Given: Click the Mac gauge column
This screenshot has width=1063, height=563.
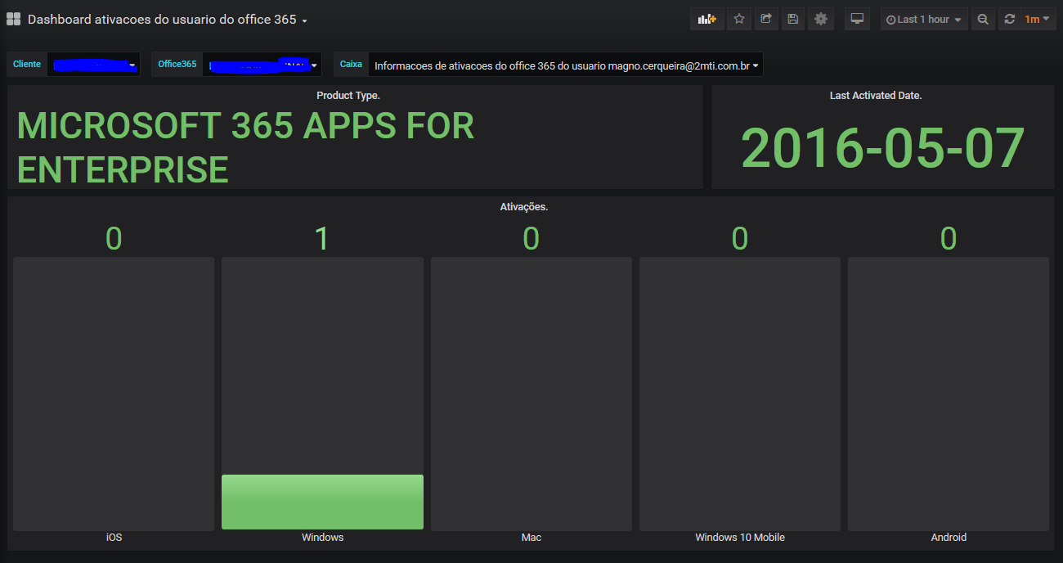Looking at the screenshot, I should [531, 394].
